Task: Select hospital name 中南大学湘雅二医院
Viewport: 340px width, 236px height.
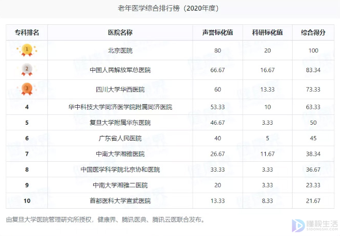Action: 120,185
